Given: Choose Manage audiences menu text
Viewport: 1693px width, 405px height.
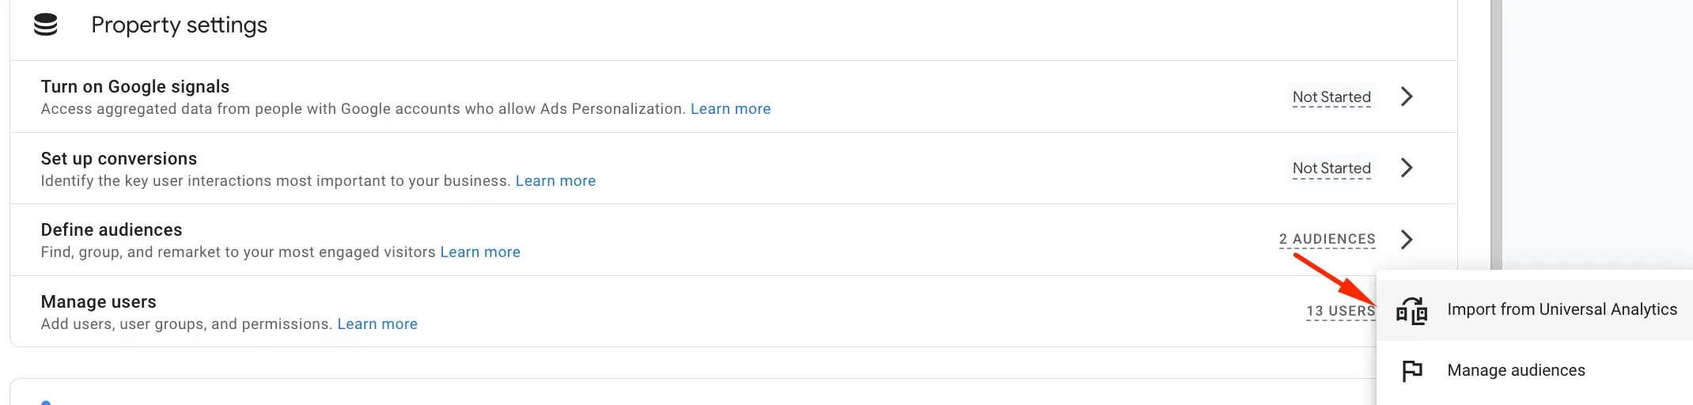Looking at the screenshot, I should (1516, 370).
